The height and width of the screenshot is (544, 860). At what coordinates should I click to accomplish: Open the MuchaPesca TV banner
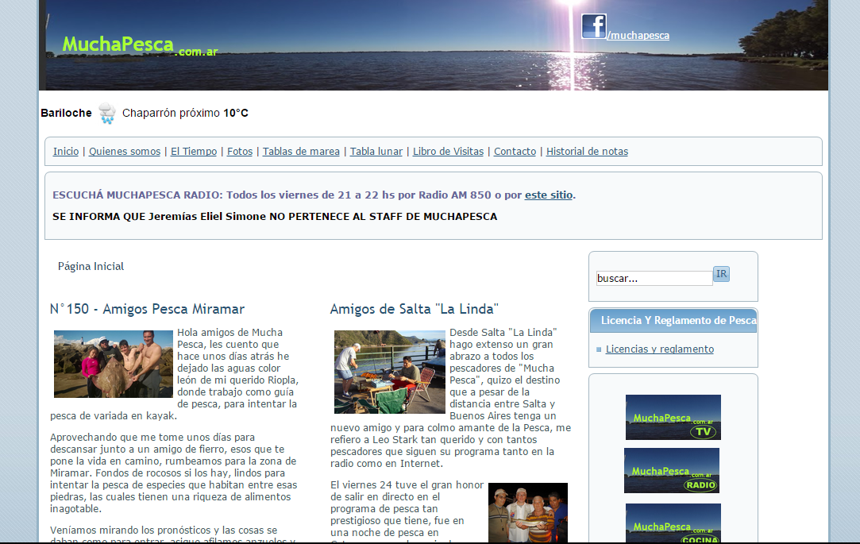coord(673,417)
